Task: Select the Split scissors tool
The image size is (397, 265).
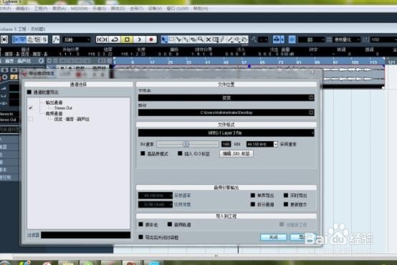Action: coord(178,39)
